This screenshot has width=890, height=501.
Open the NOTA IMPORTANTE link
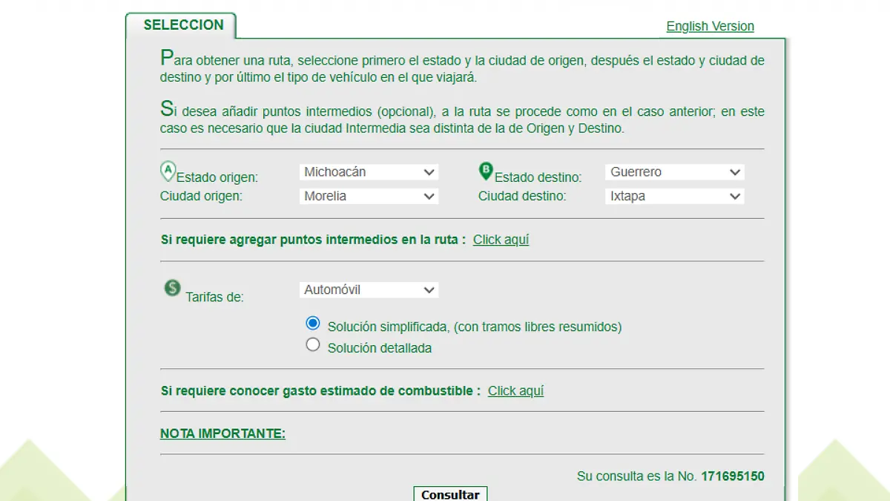click(x=222, y=434)
